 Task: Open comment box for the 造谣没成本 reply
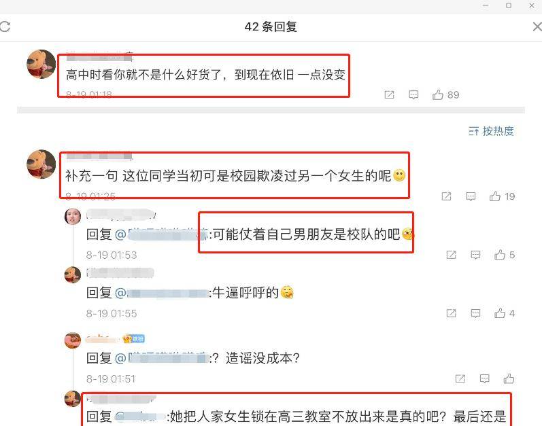coord(484,378)
